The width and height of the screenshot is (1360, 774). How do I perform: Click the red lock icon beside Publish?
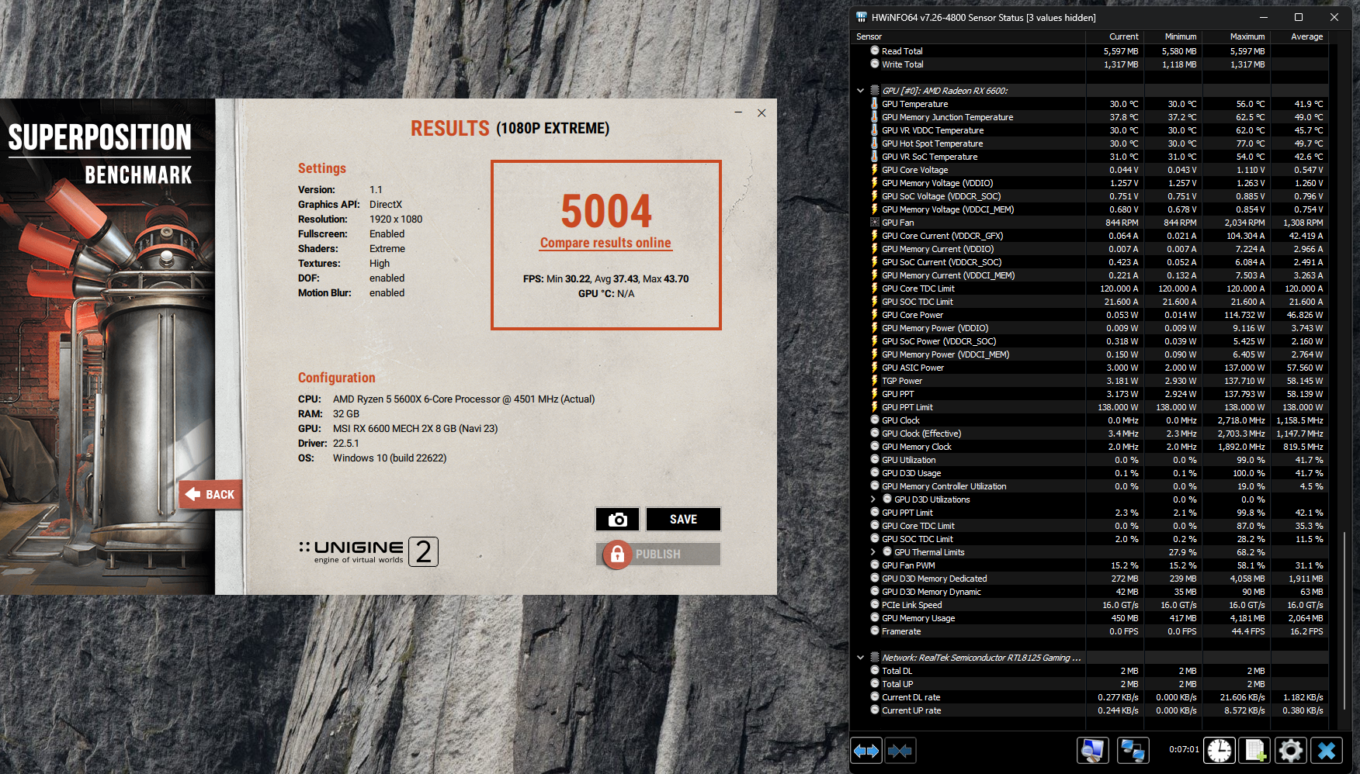pyautogui.click(x=617, y=554)
